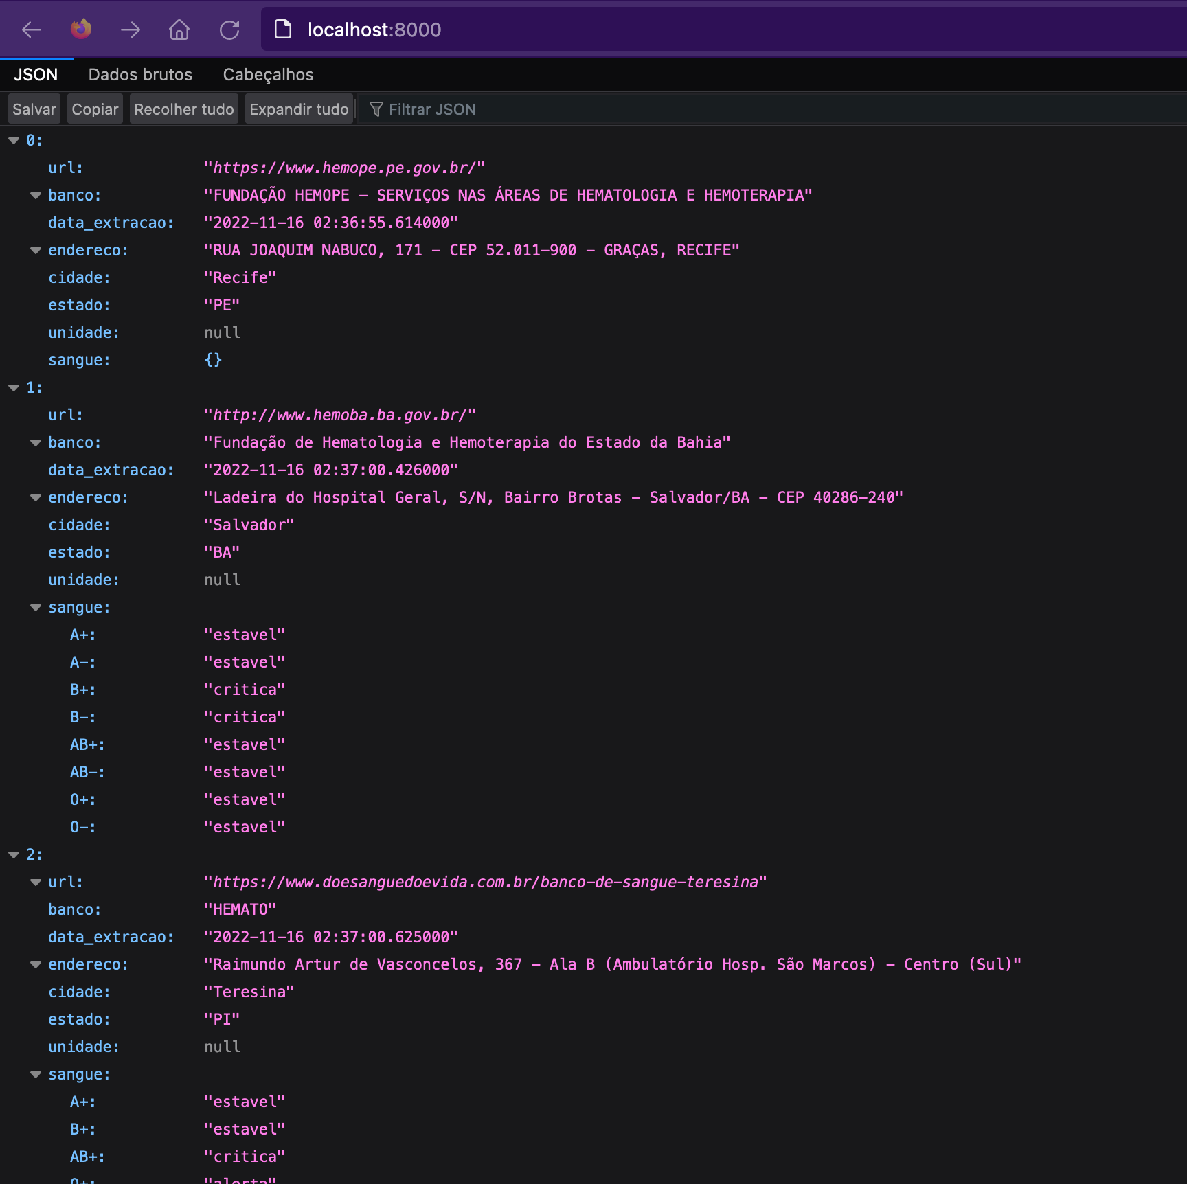Collapse sangue under the Teresina entry
This screenshot has height=1184, width=1187.
click(x=36, y=1074)
